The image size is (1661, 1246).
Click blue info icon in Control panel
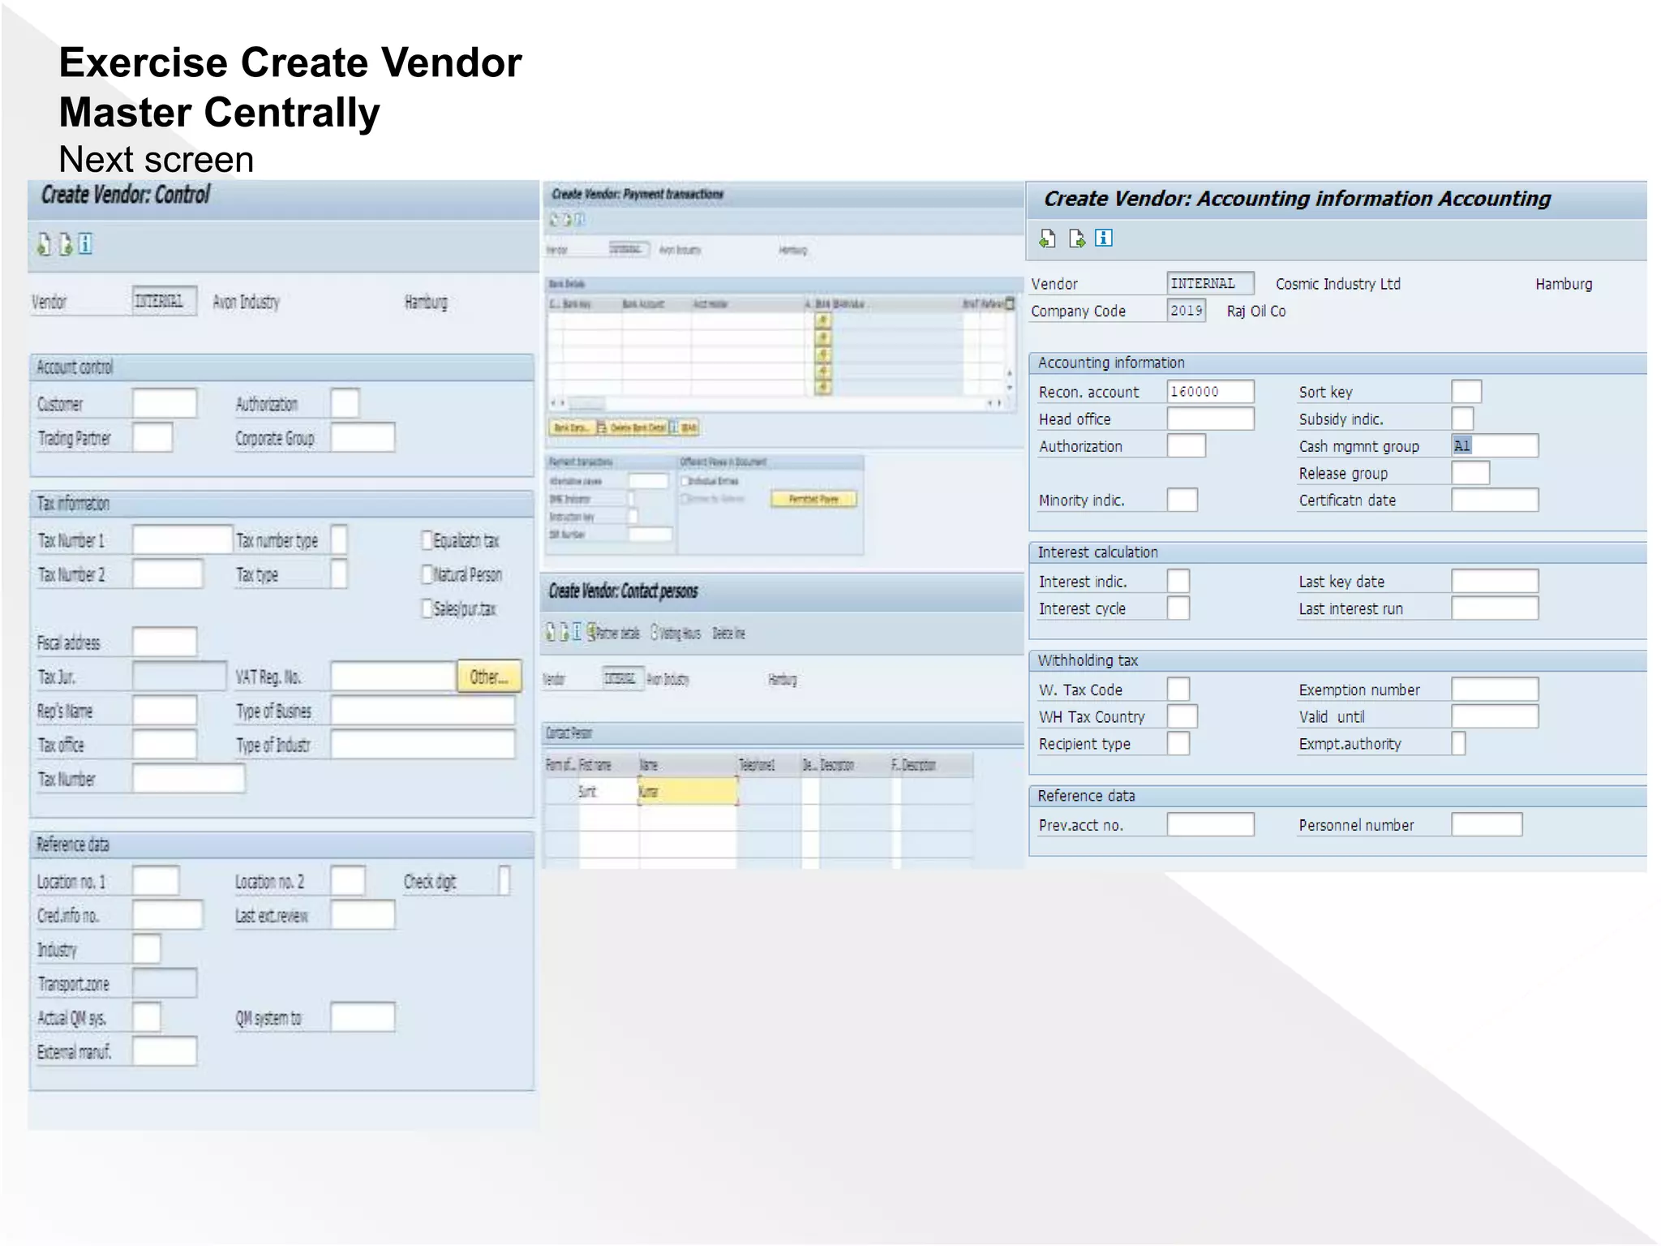(85, 244)
